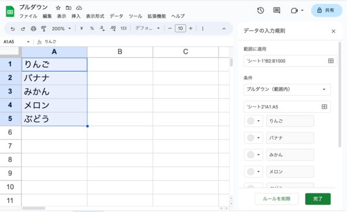The height and width of the screenshot is (212, 347).
Task: Click the green 完了 button
Action: point(318,199)
